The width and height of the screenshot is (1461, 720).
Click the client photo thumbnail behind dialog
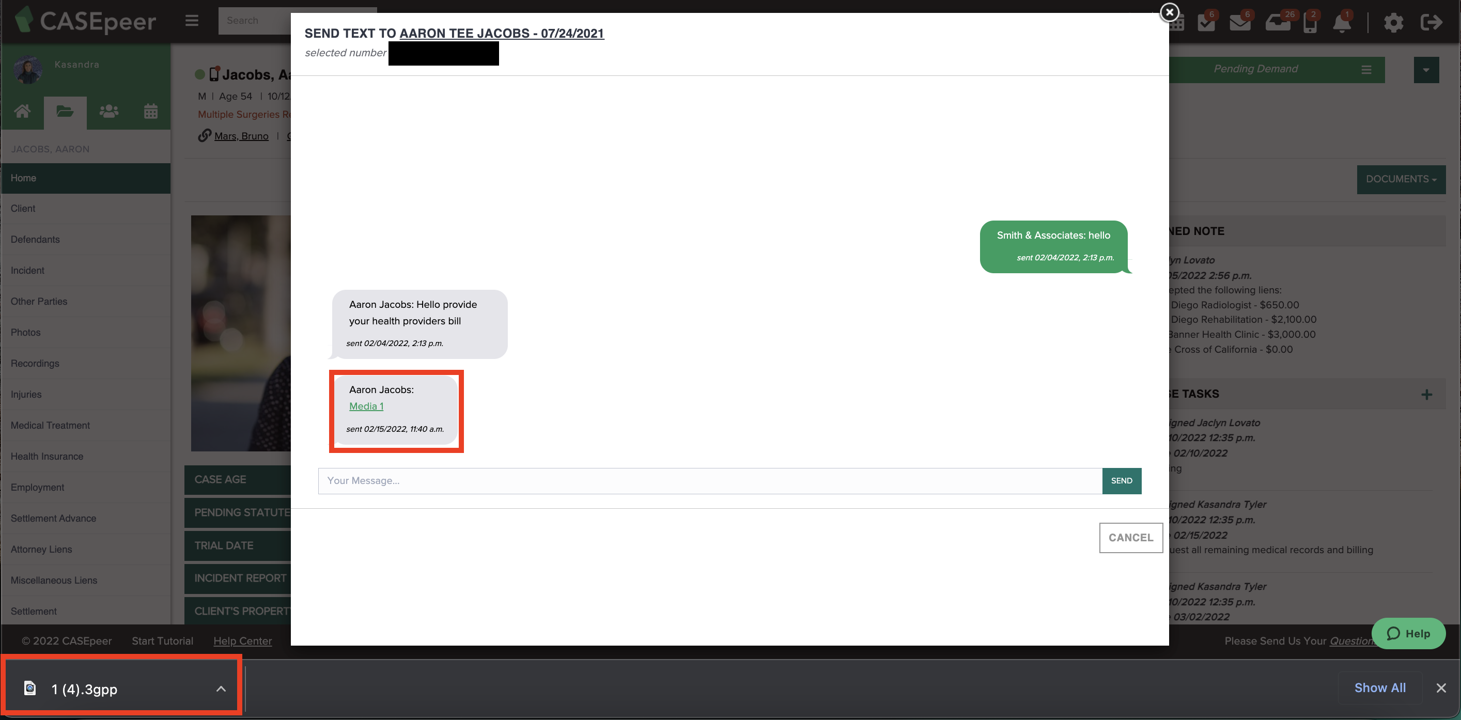click(x=240, y=333)
